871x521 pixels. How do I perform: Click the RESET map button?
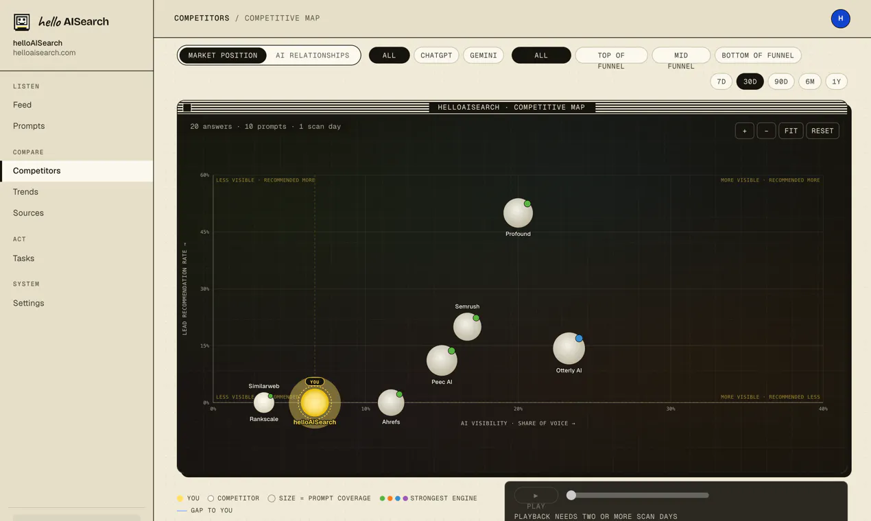pyautogui.click(x=822, y=131)
